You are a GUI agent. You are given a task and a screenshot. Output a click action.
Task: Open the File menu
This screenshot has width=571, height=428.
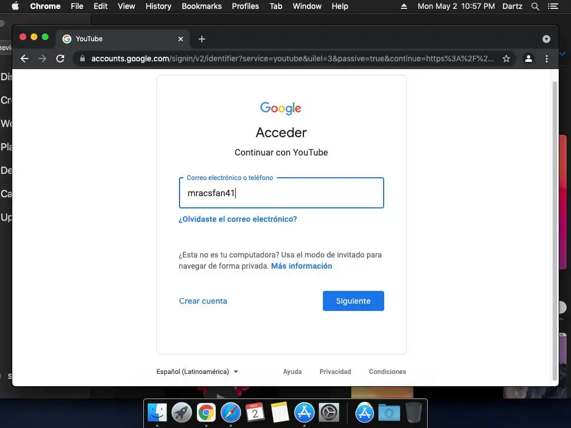click(77, 6)
